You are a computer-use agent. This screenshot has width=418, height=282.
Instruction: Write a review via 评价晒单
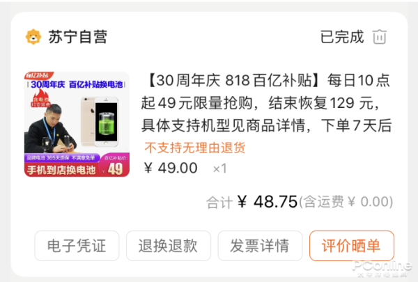click(352, 246)
